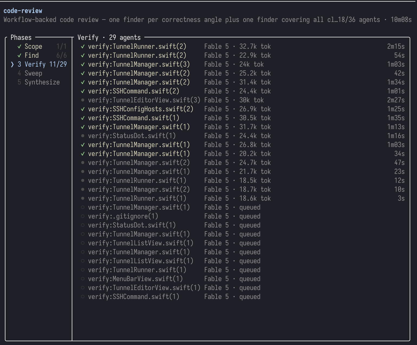This screenshot has width=417, height=345.
Task: Open the verify:TunnelManager.swift(3) agent row
Action: (x=243, y=64)
